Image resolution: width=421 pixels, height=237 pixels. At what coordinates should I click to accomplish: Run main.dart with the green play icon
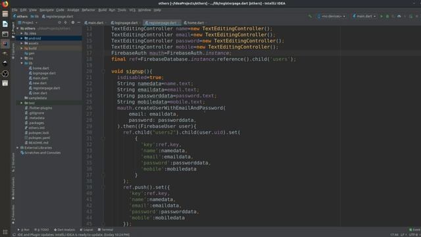pos(382,16)
